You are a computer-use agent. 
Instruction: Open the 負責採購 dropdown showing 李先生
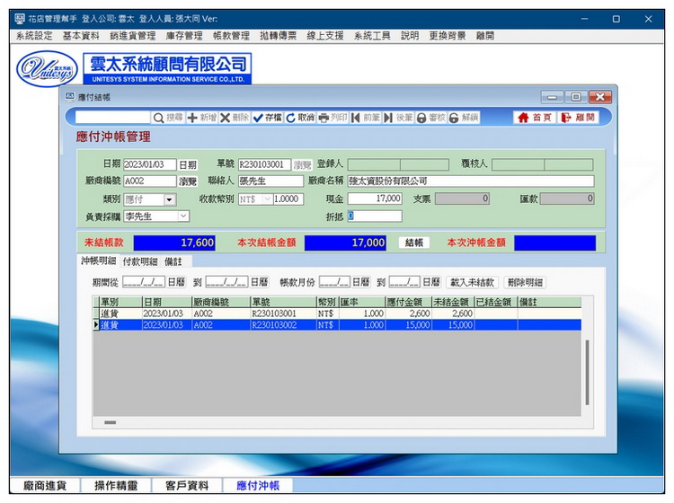tap(183, 216)
